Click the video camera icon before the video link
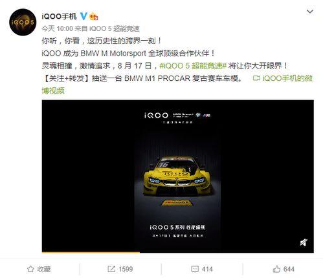 click(x=256, y=78)
